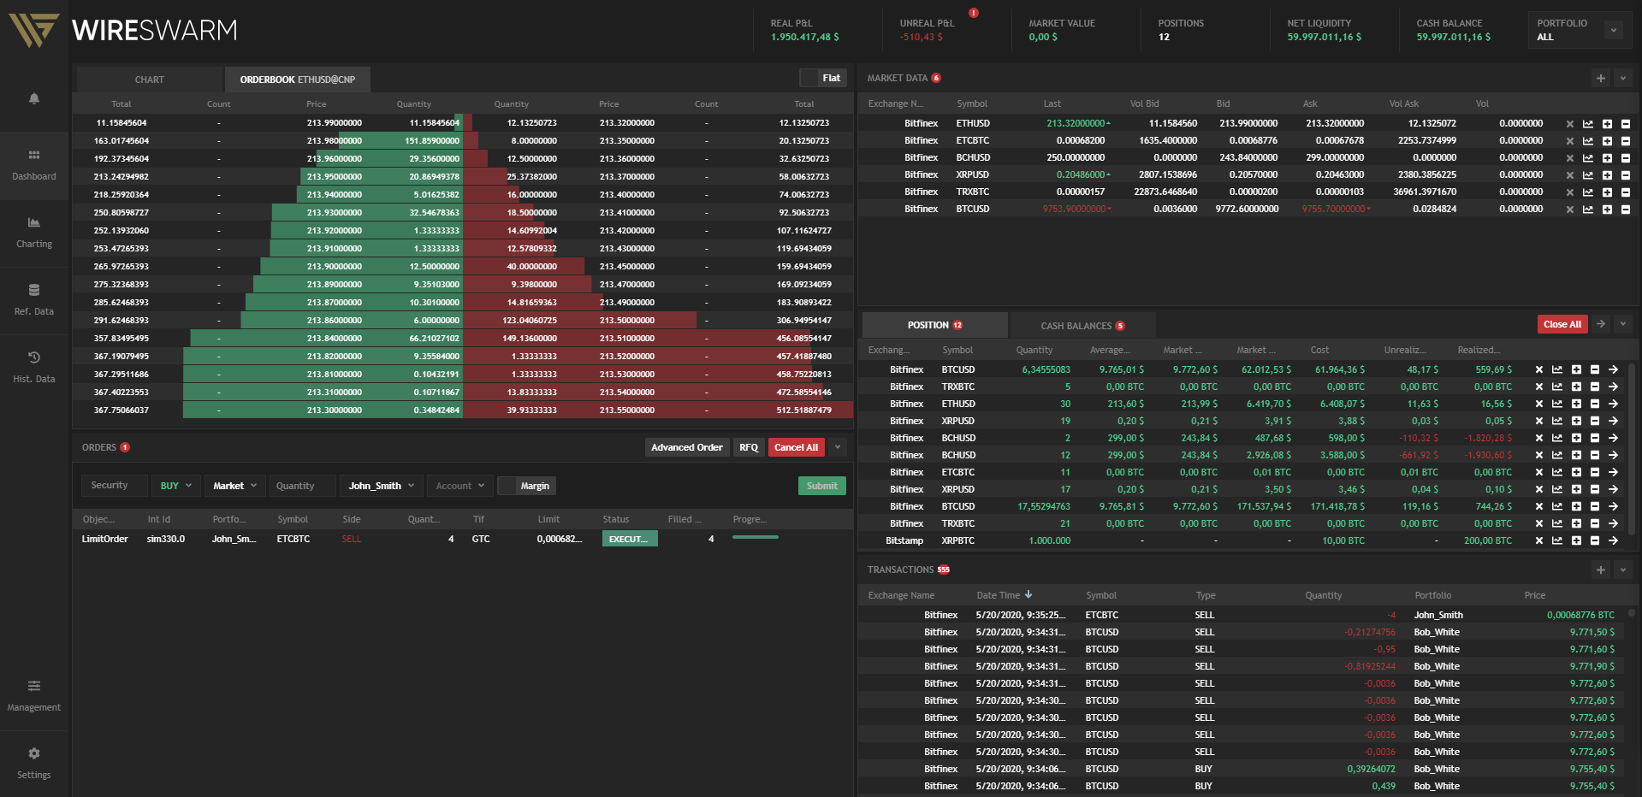Image resolution: width=1642 pixels, height=797 pixels.
Task: Select the 213.32000000 ask price in orderbook
Action: click(627, 123)
